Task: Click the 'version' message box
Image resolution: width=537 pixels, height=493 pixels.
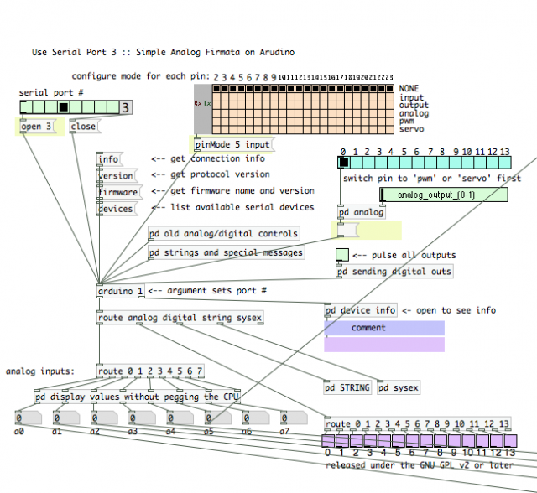Action: [117, 176]
